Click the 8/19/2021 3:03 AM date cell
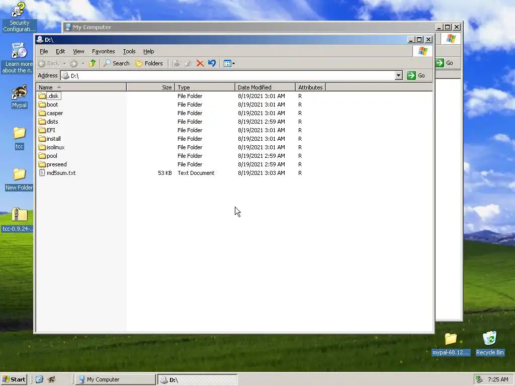This screenshot has width=515, height=386. click(x=262, y=173)
